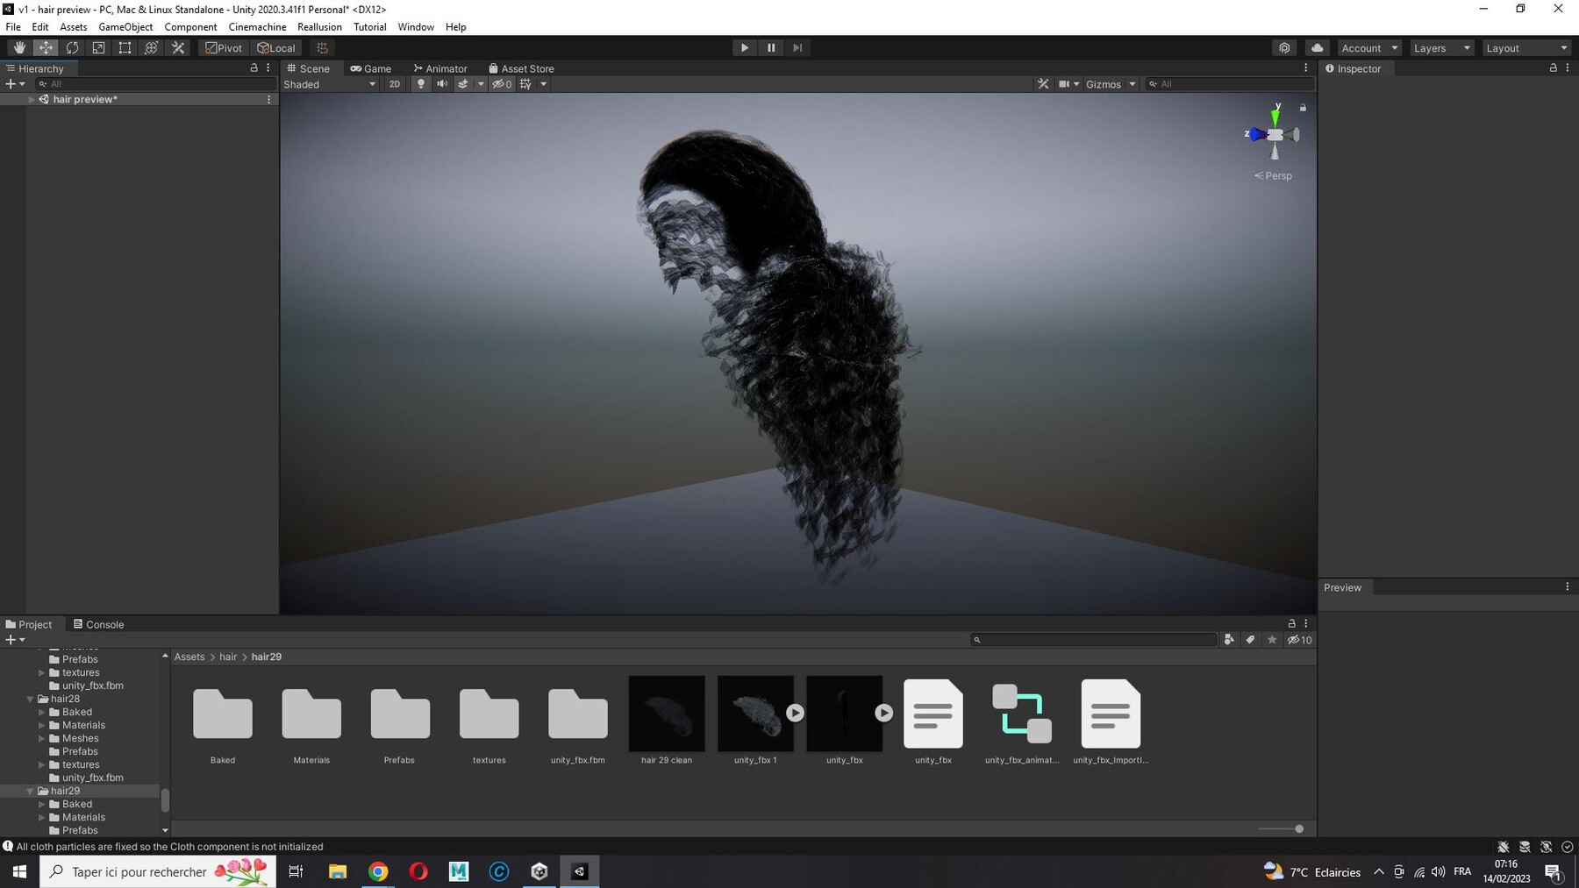This screenshot has height=888, width=1579.
Task: Open the Layout dropdown
Action: point(1526,48)
